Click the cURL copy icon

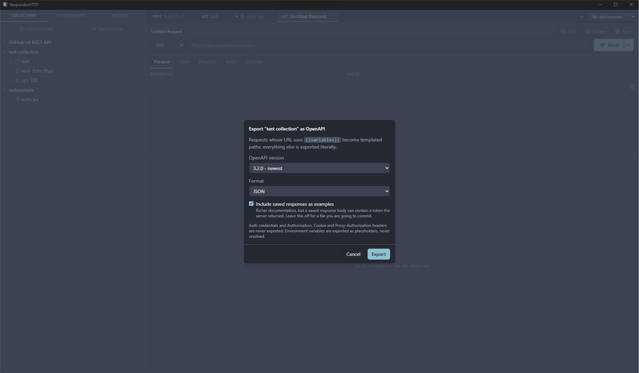pyautogui.click(x=563, y=32)
